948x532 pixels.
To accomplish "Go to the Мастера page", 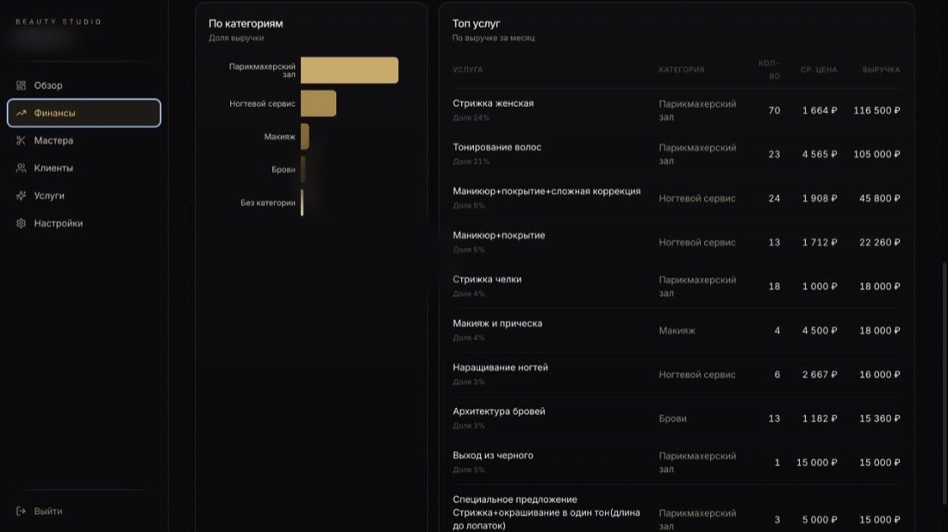I will coord(84,140).
